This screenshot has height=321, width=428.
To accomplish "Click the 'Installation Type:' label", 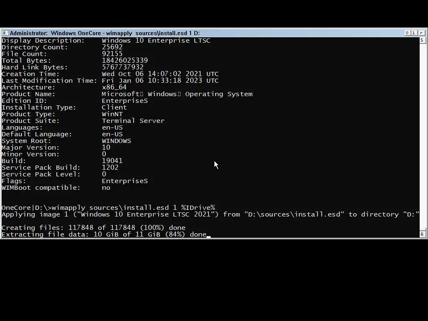I will click(39, 107).
